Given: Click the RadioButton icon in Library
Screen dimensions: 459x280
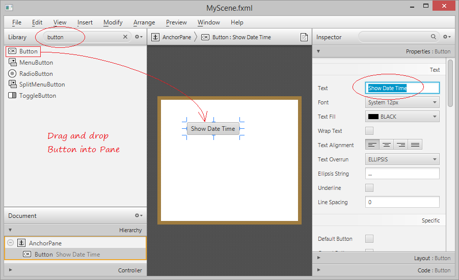Looking at the screenshot, I should [12, 73].
